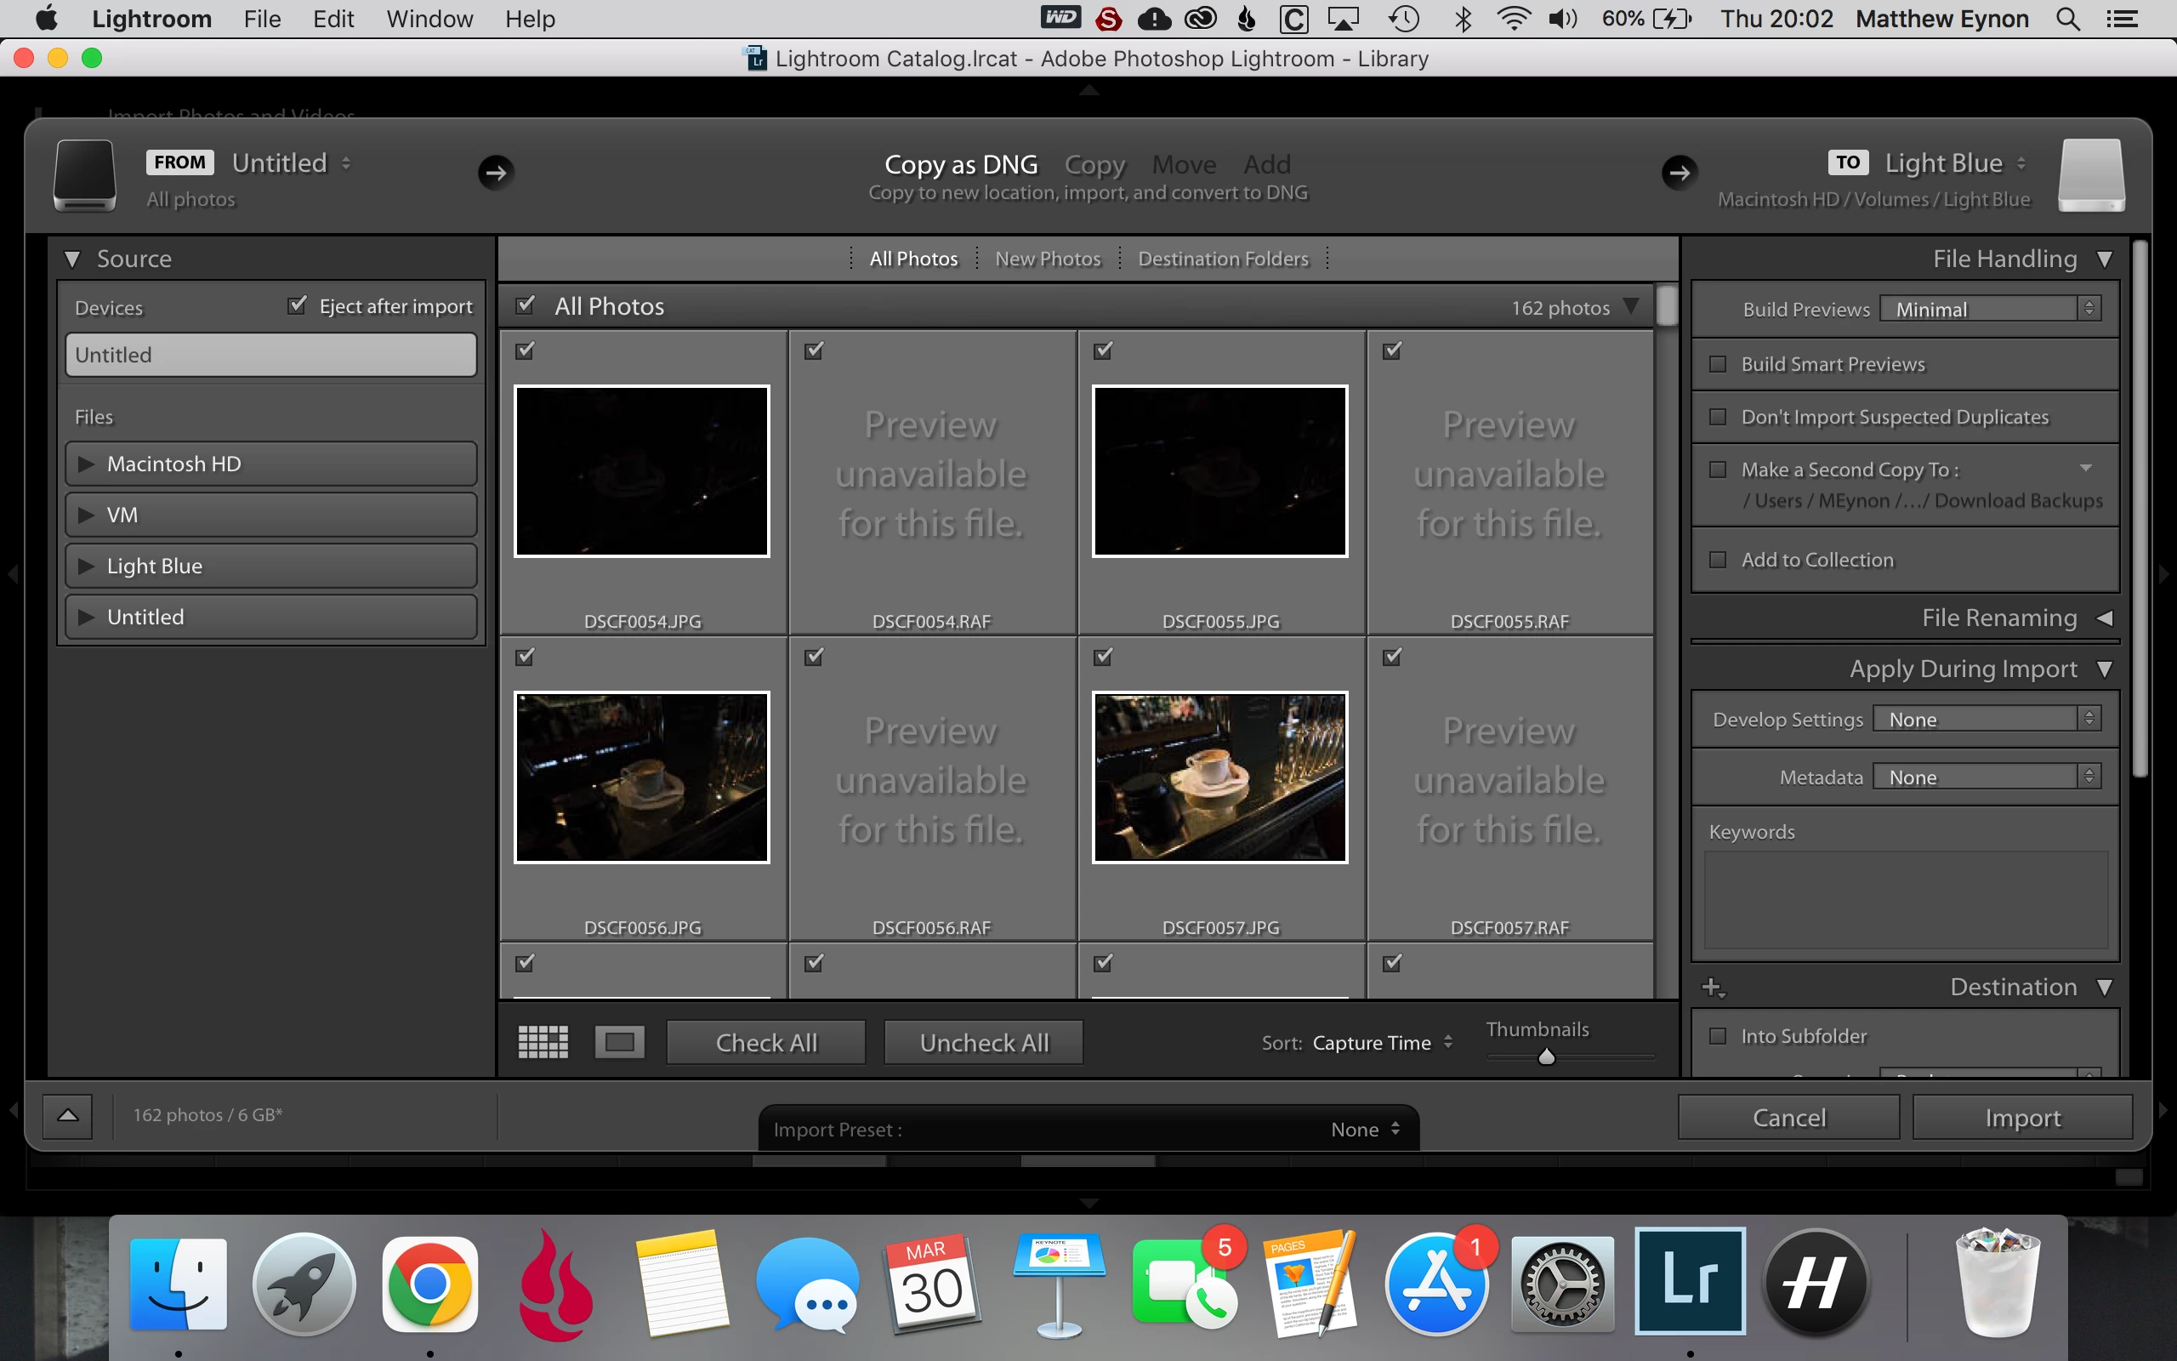
Task: Click the plus icon beside Destination
Action: tap(1712, 988)
